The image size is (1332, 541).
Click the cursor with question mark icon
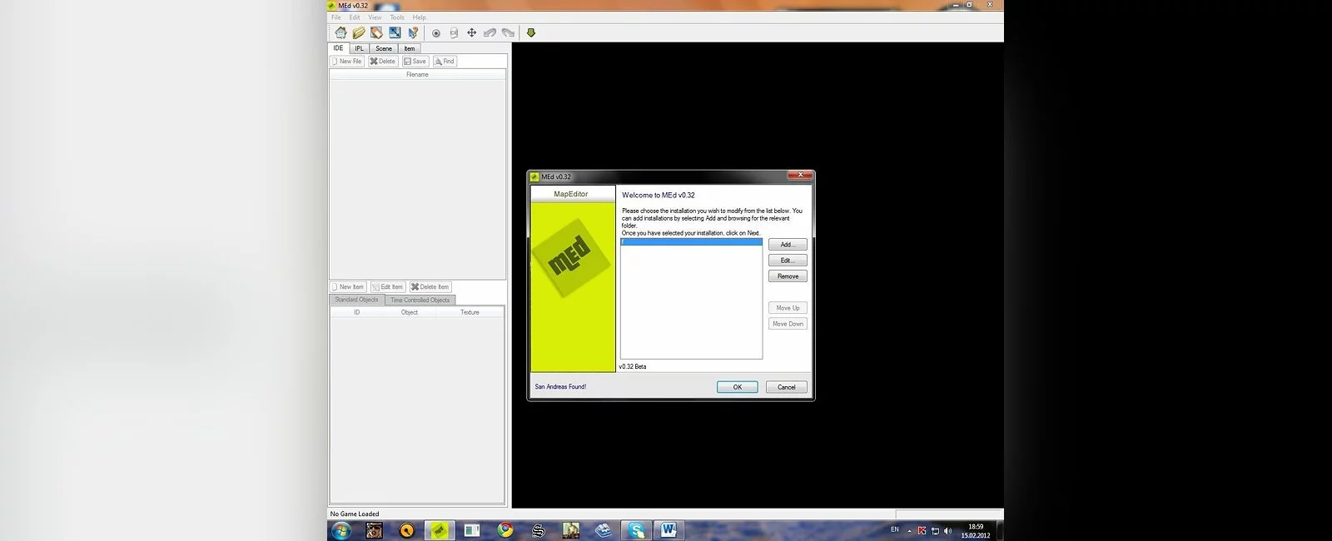413,32
